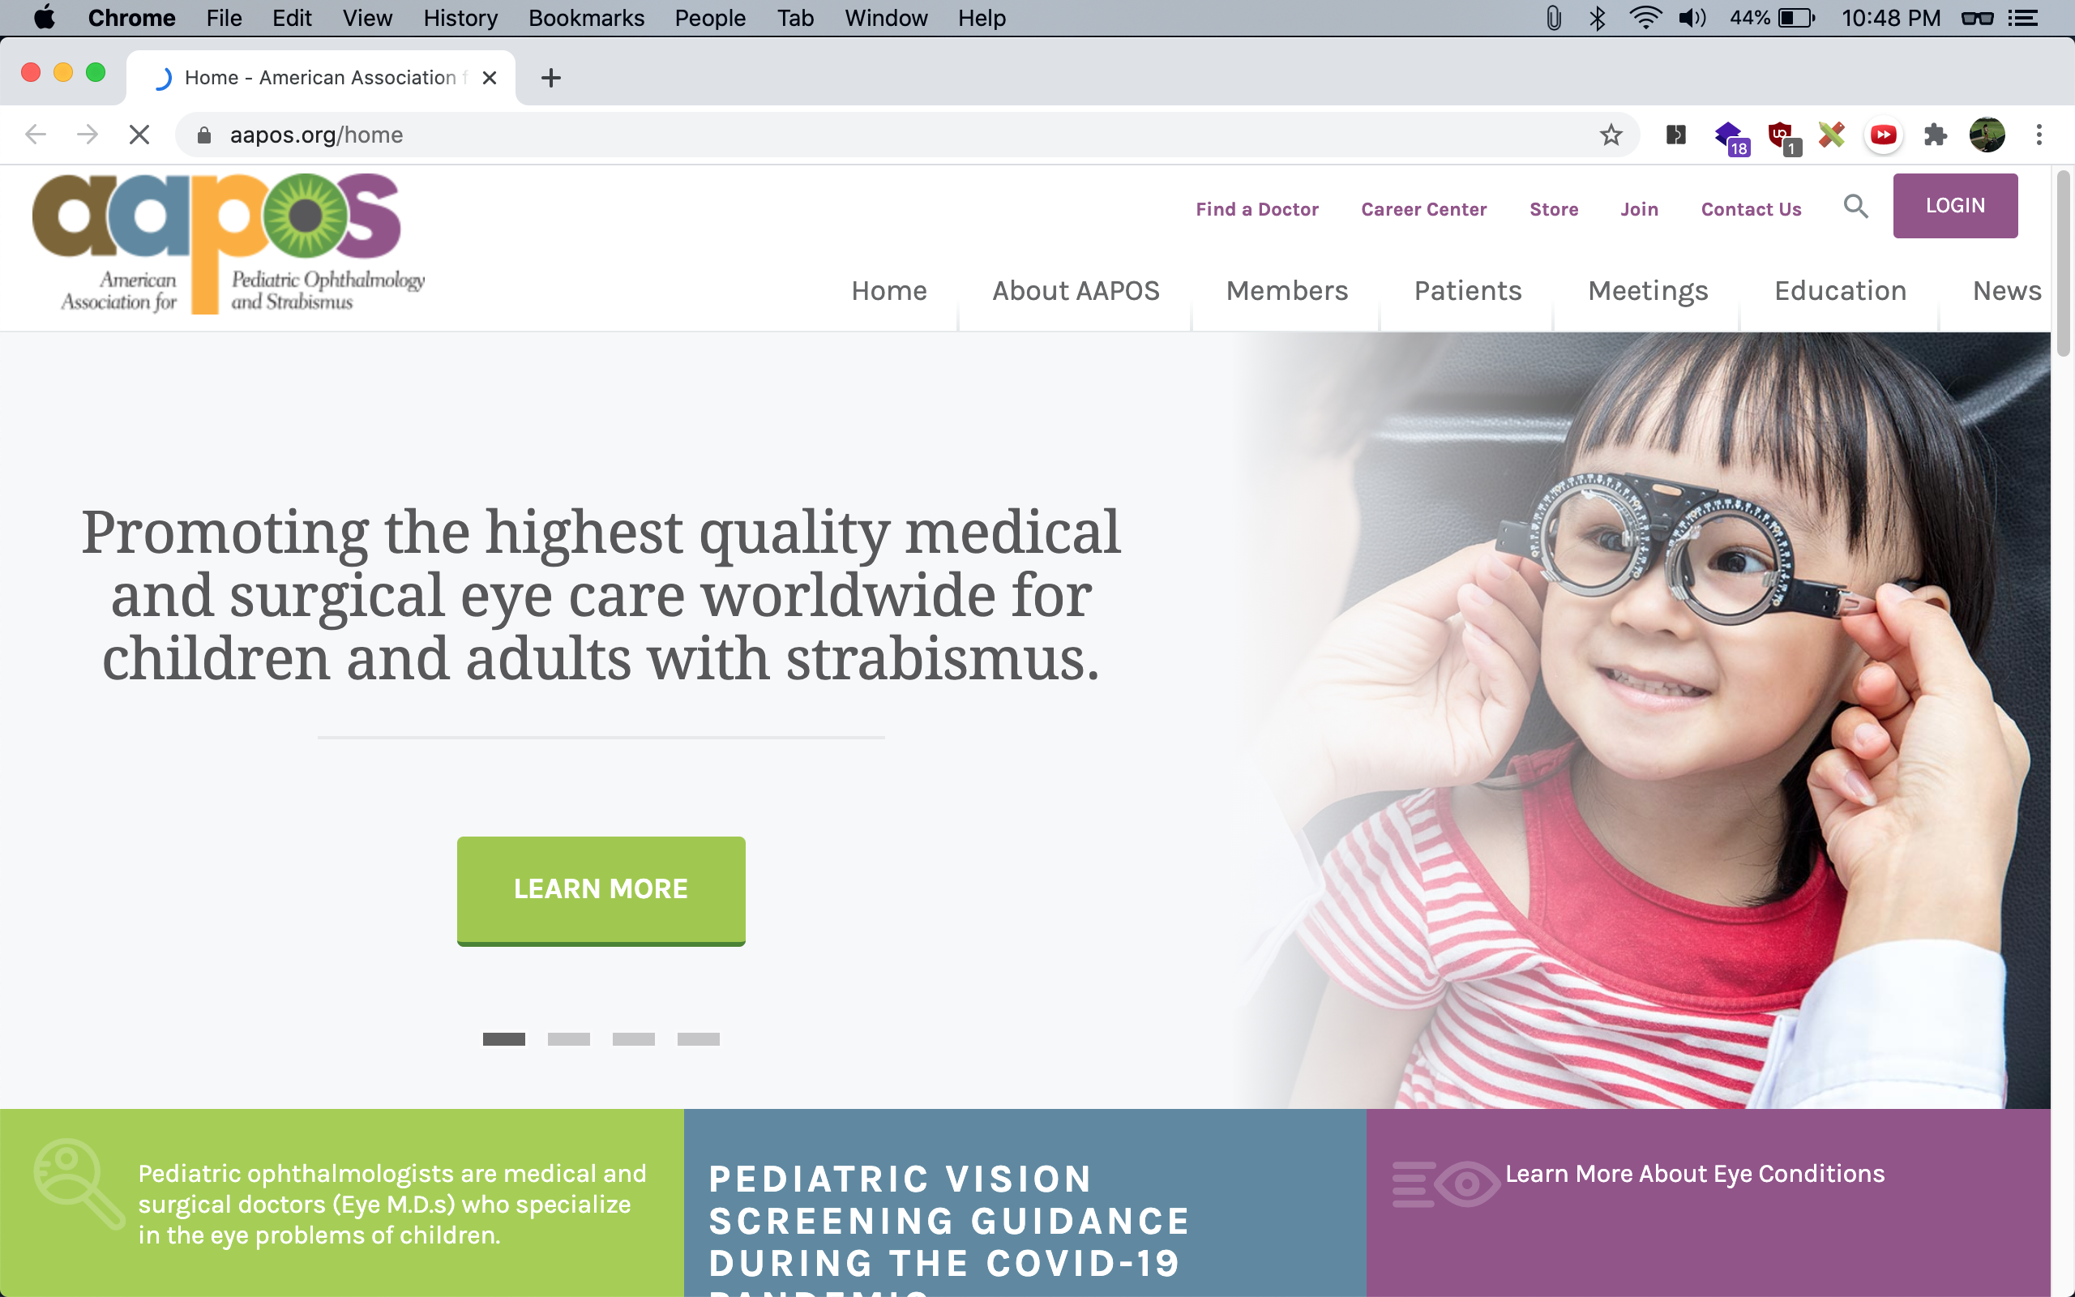Open new tab with plus icon
The width and height of the screenshot is (2075, 1297).
(550, 78)
